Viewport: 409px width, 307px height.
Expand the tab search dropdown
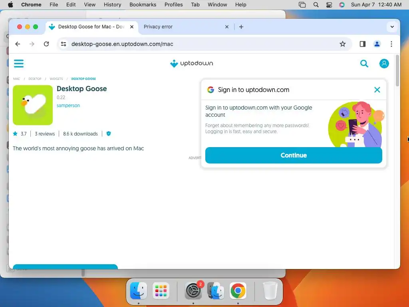click(392, 27)
